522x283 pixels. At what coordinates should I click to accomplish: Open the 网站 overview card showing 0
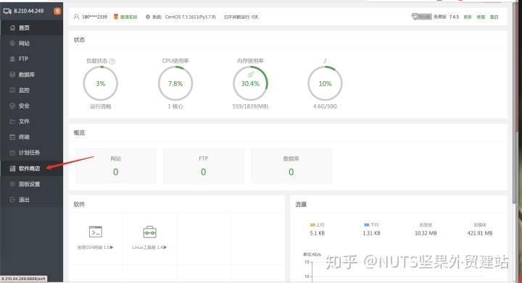click(x=116, y=166)
